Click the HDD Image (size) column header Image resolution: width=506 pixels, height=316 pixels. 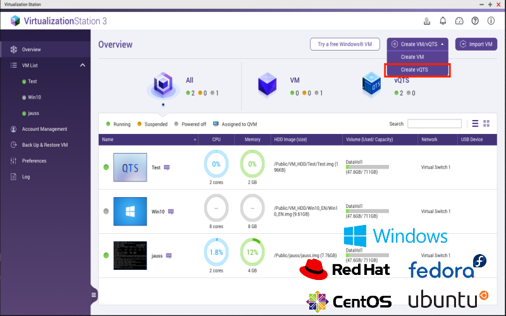(x=306, y=140)
